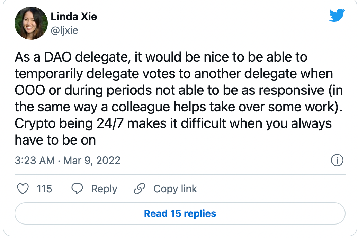Viewport: 358px width, 238px height.
Task: Click the Twitter bird logo
Action: (337, 15)
